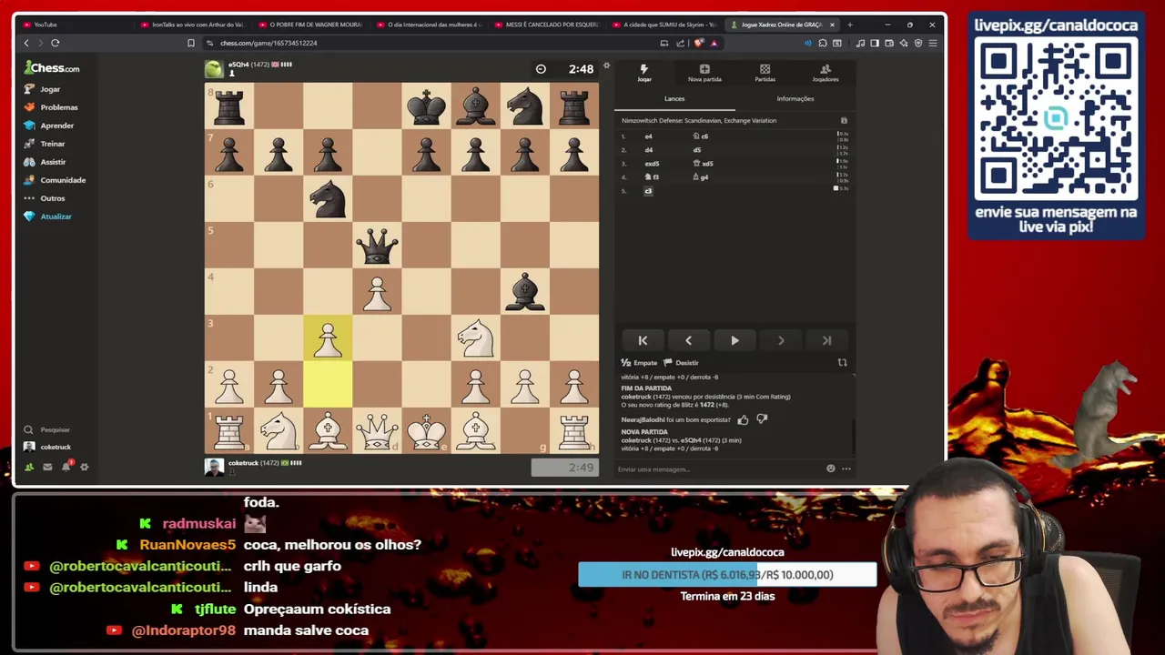
Task: Offer a draw with Empate
Action: [x=639, y=363]
